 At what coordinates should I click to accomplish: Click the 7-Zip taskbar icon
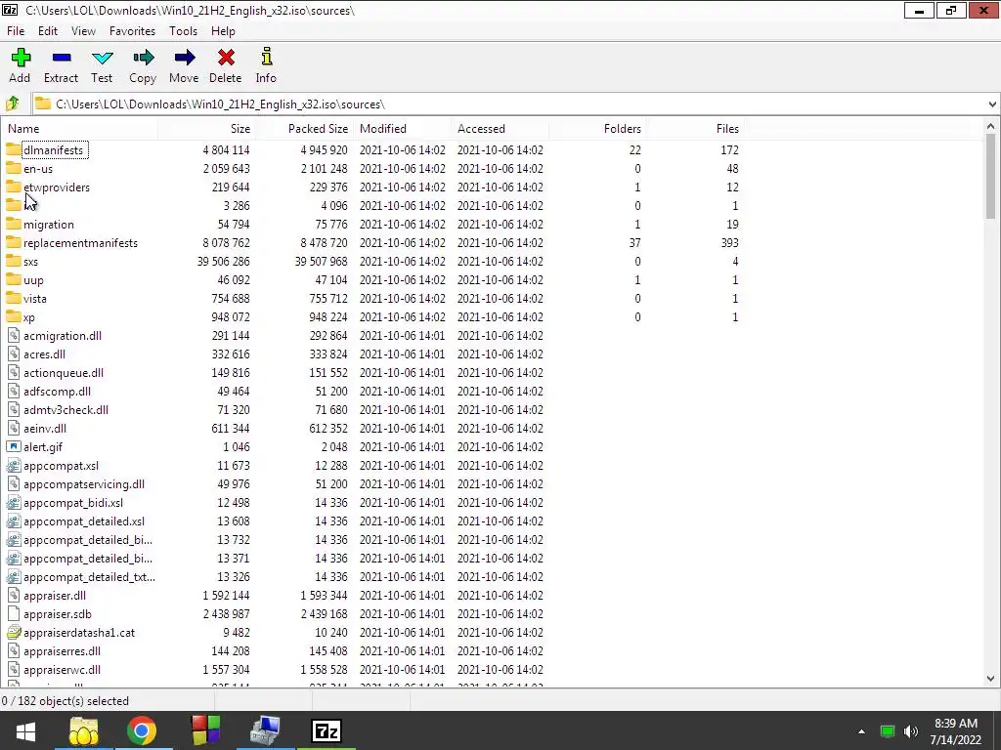coord(326,730)
